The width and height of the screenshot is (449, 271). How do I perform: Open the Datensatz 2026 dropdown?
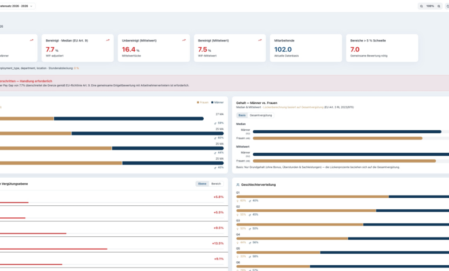pyautogui.click(x=16, y=6)
